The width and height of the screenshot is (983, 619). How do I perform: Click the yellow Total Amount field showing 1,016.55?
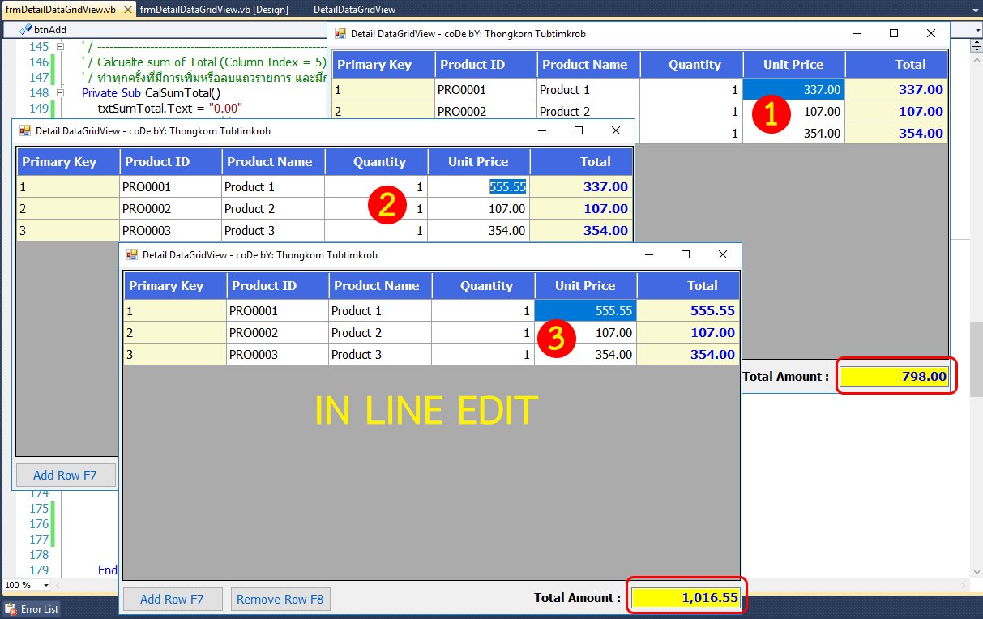(686, 598)
